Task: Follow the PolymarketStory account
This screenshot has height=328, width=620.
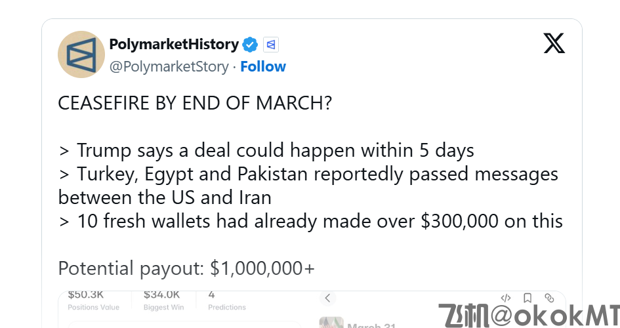Action: click(263, 66)
